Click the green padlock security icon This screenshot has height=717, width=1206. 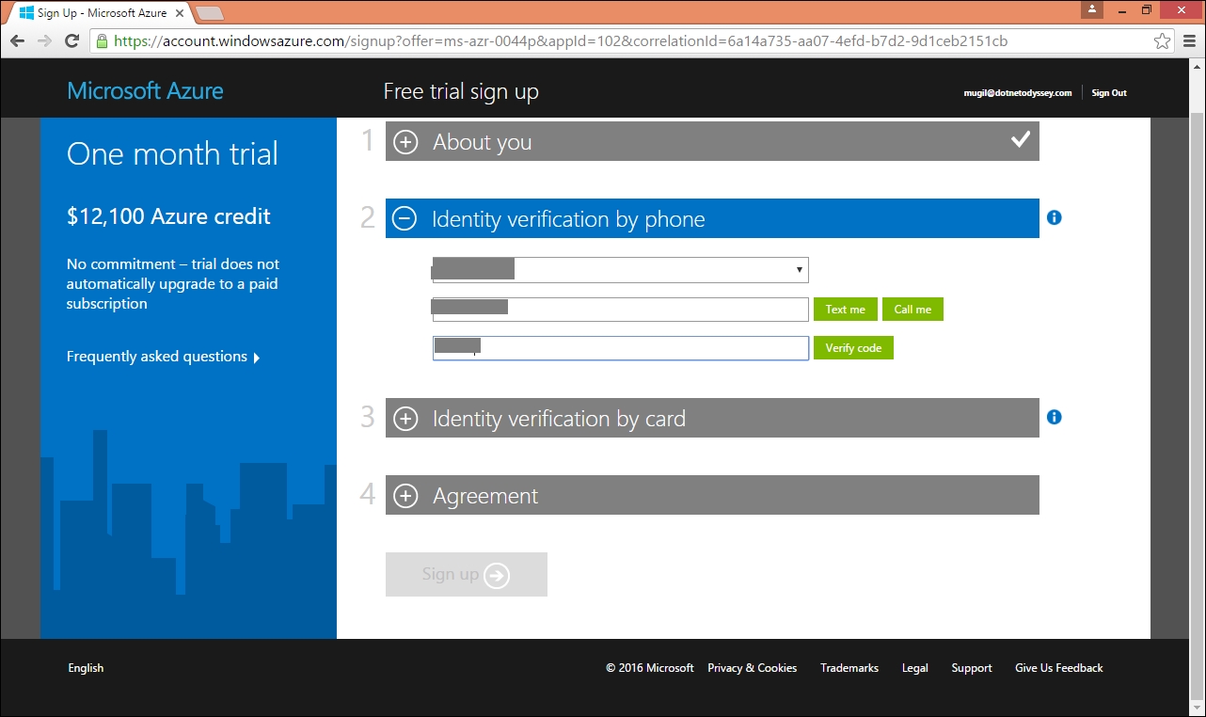point(102,41)
